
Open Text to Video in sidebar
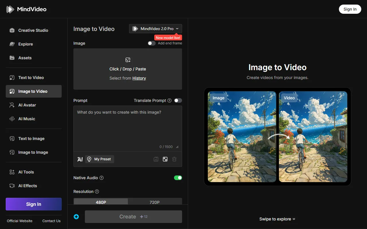tap(31, 78)
